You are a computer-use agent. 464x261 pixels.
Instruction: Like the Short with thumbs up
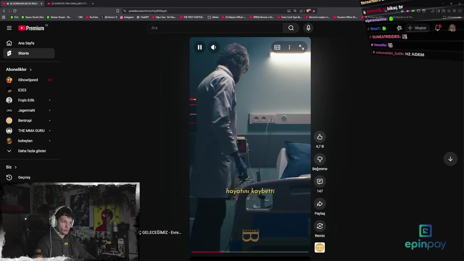pos(320,137)
